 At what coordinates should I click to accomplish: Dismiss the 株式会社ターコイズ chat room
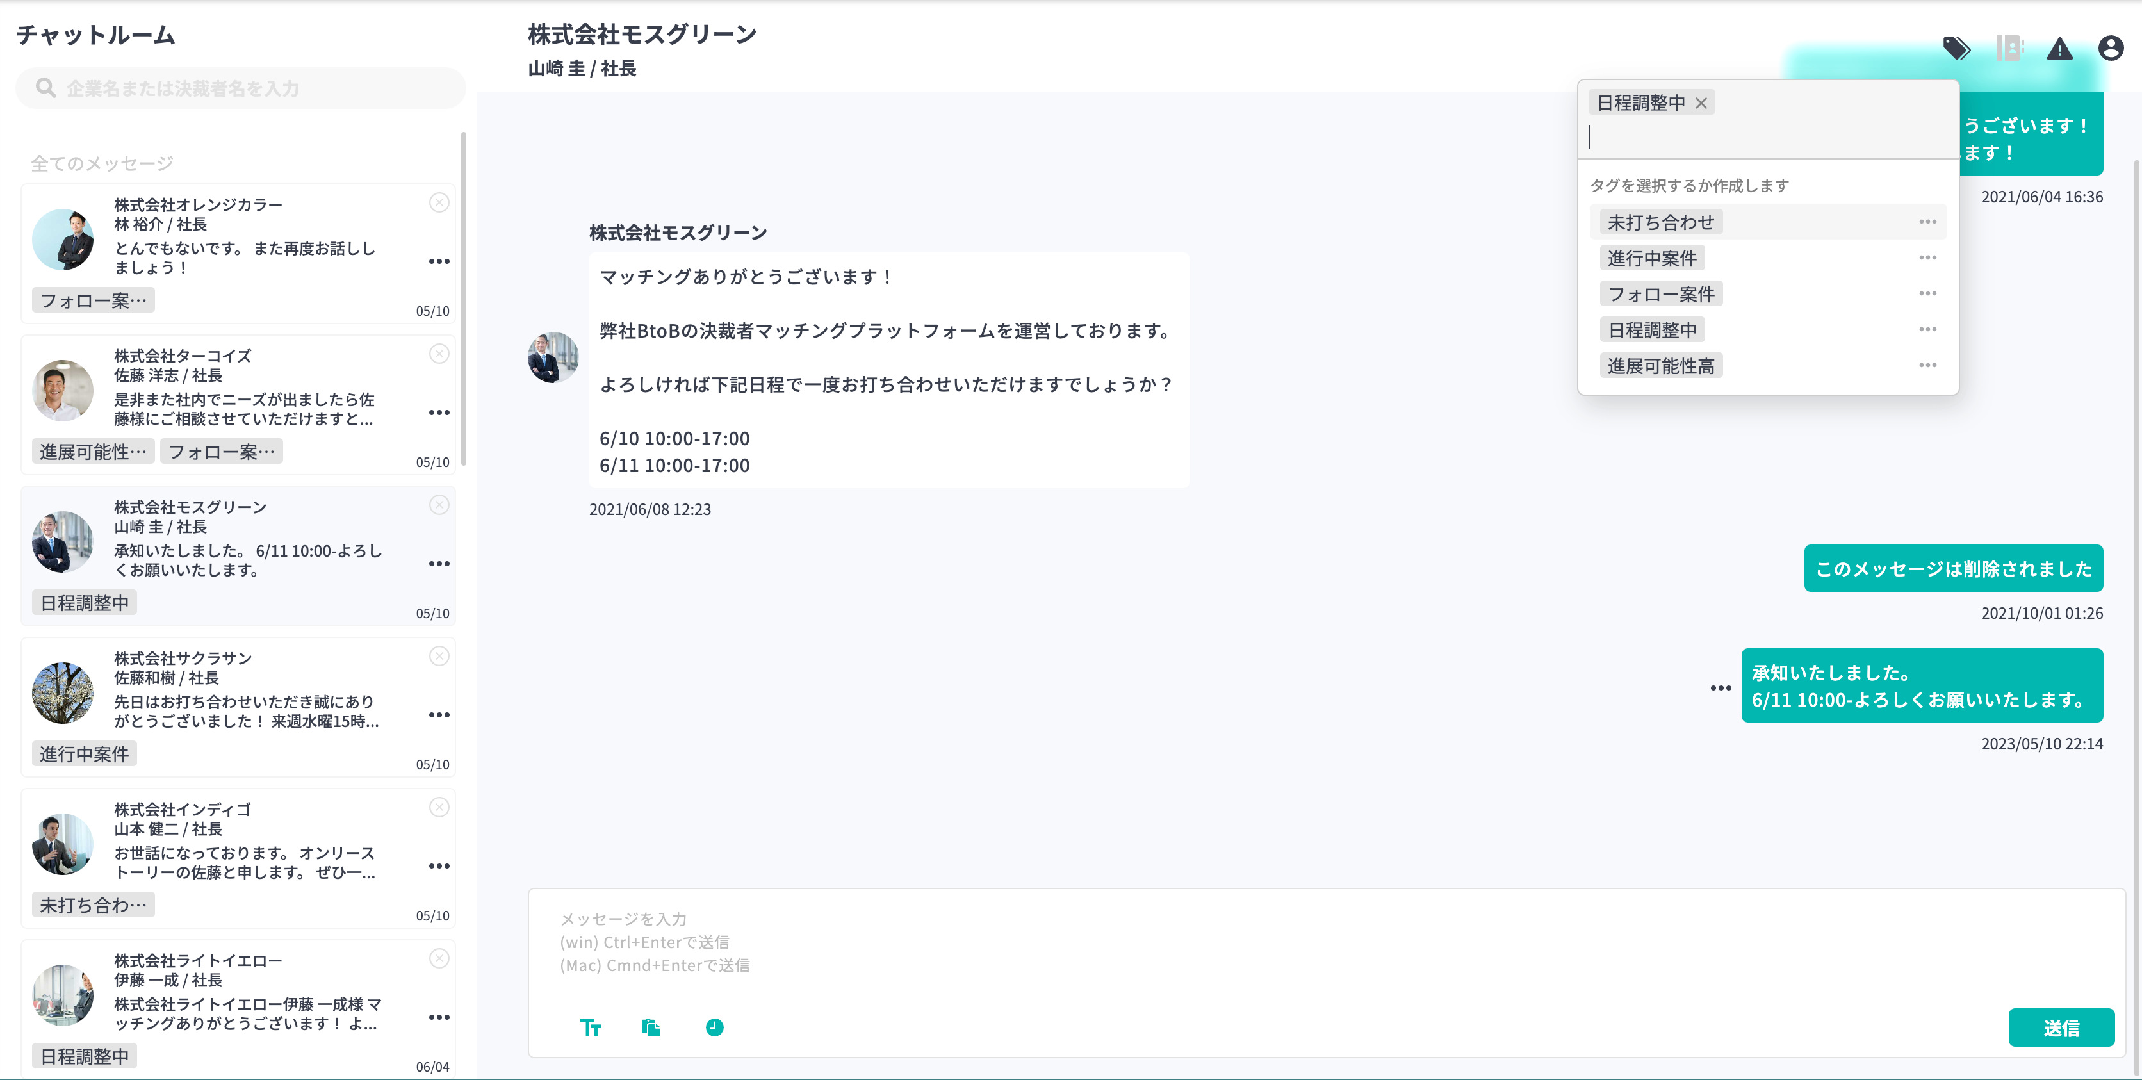(x=439, y=354)
